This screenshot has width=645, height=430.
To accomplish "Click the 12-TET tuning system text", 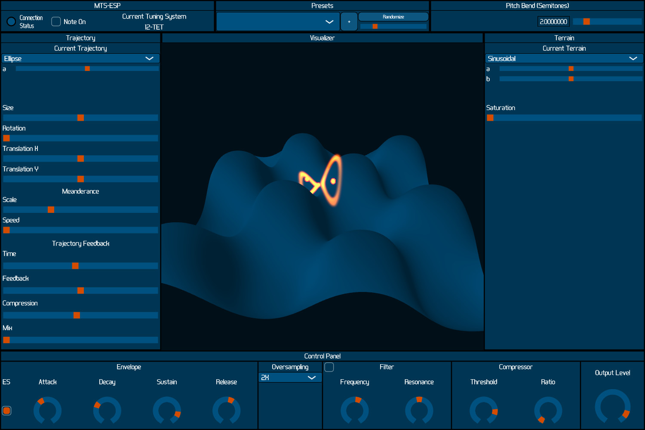I will pos(154,27).
